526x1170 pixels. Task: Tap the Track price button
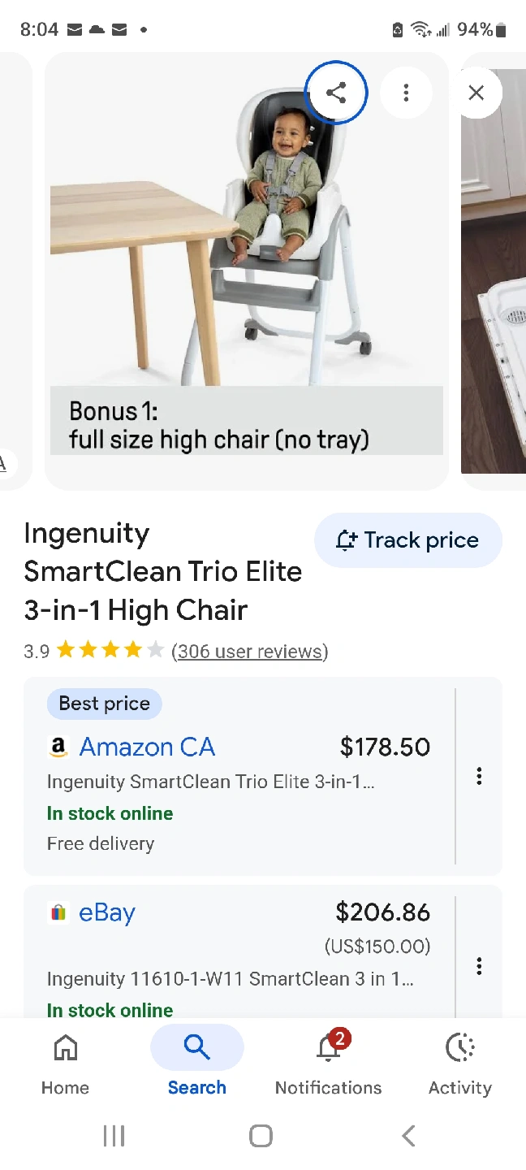tap(407, 540)
